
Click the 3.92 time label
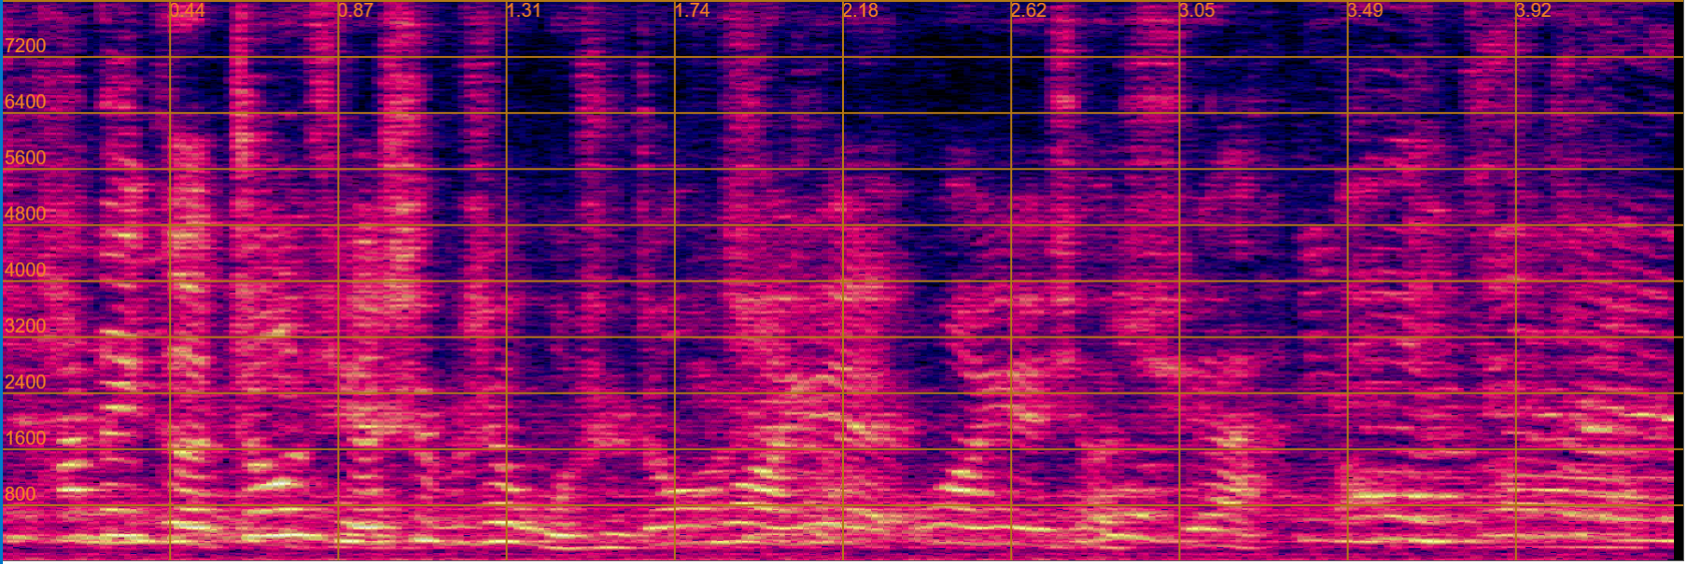click(1534, 10)
